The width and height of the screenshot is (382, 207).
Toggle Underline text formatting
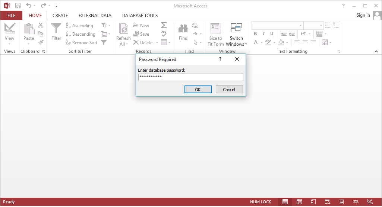[x=272, y=34]
